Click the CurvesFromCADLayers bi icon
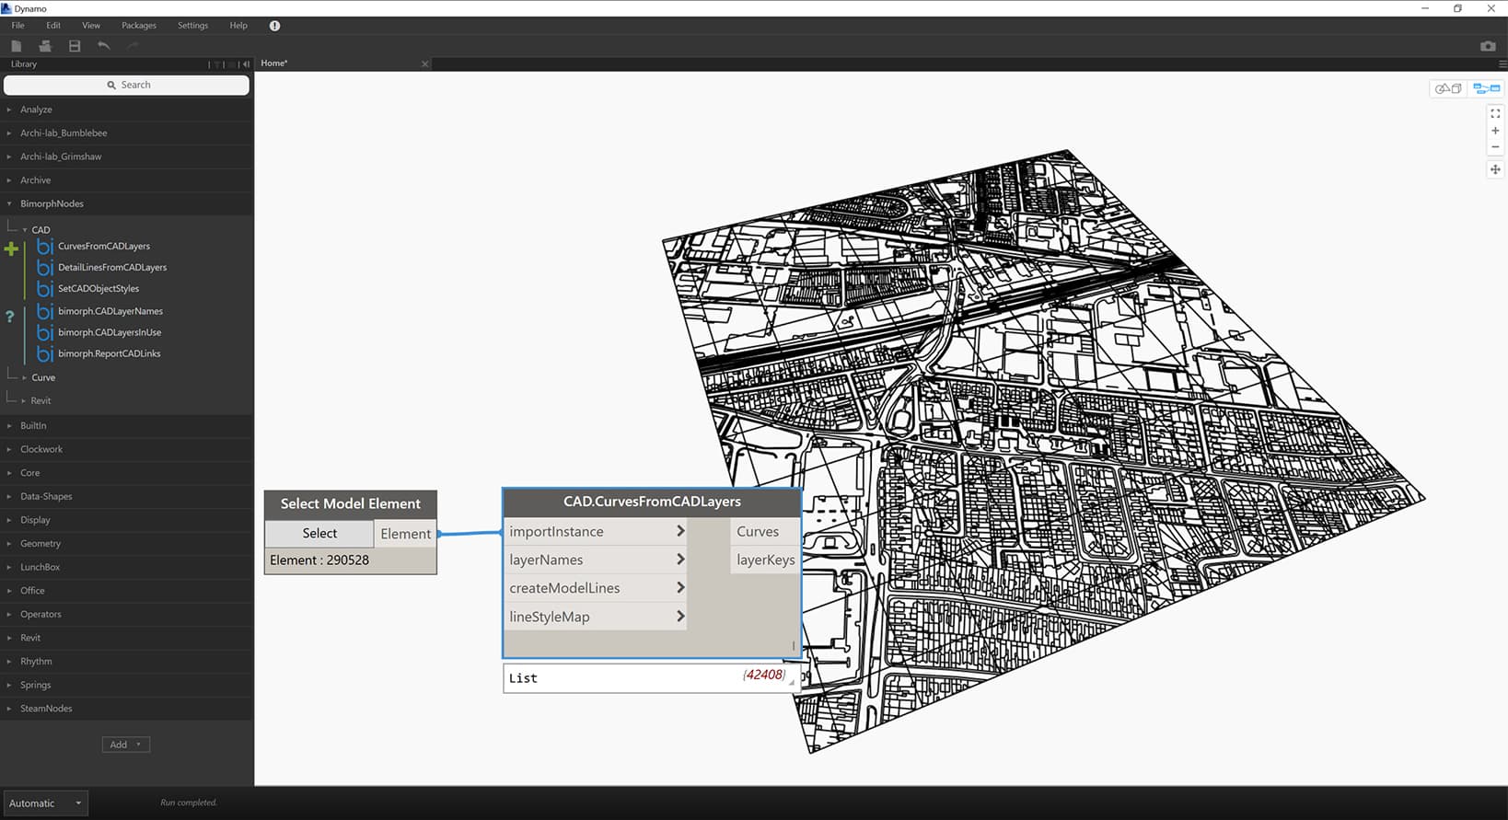The width and height of the screenshot is (1508, 820). [44, 247]
